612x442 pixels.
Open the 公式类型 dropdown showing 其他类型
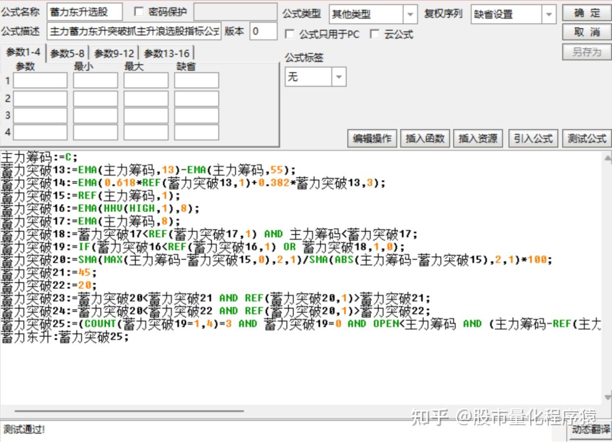(x=373, y=14)
